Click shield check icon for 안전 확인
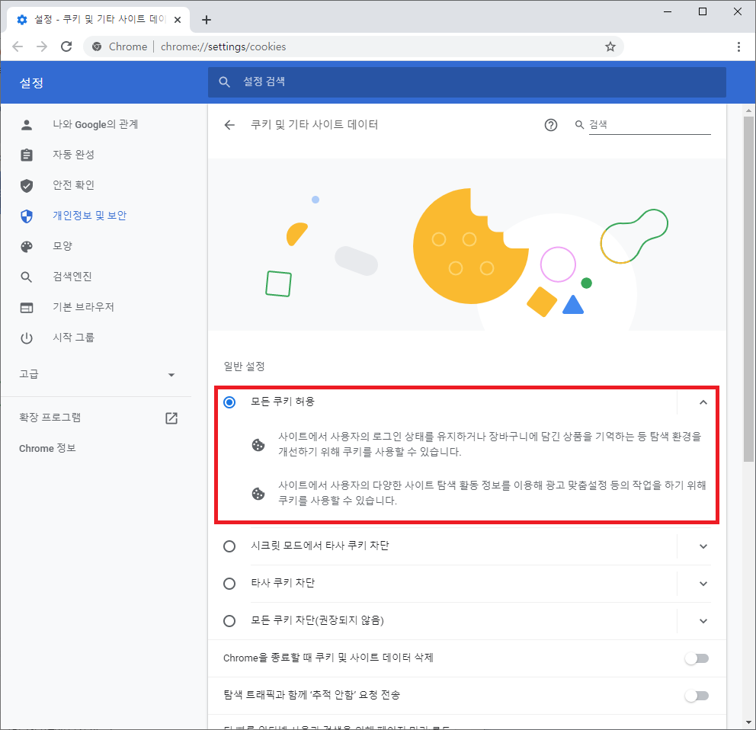 pos(27,186)
